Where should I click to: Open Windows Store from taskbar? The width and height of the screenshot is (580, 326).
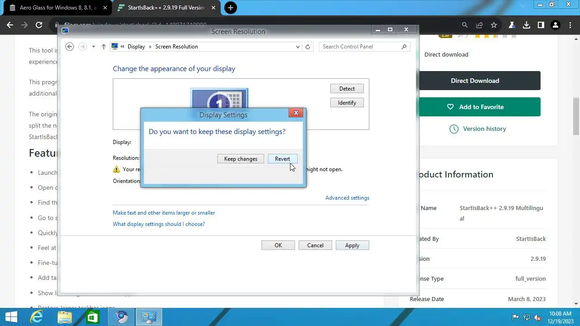(93, 317)
